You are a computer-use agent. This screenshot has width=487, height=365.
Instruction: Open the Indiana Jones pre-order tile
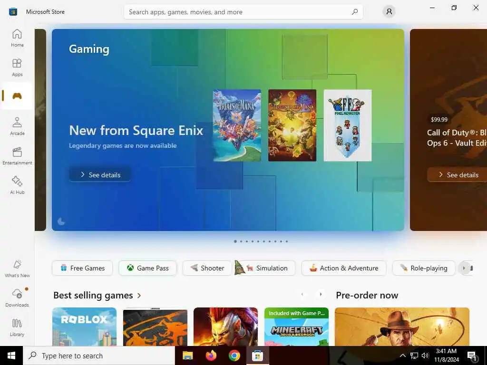402,327
